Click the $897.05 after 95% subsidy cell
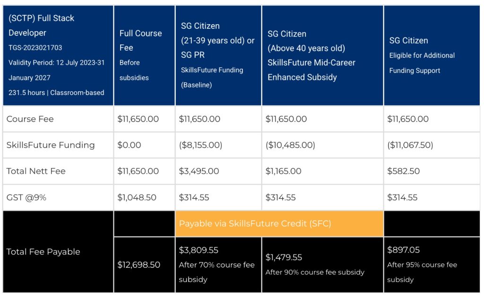The width and height of the screenshot is (484, 298). pos(431,264)
